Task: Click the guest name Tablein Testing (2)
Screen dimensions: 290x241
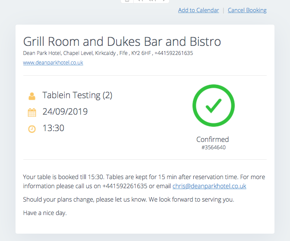Action: coord(77,95)
